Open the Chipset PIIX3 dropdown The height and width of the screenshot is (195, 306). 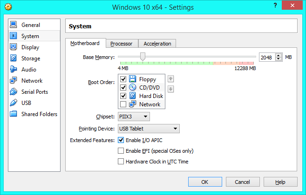[x=134, y=117]
